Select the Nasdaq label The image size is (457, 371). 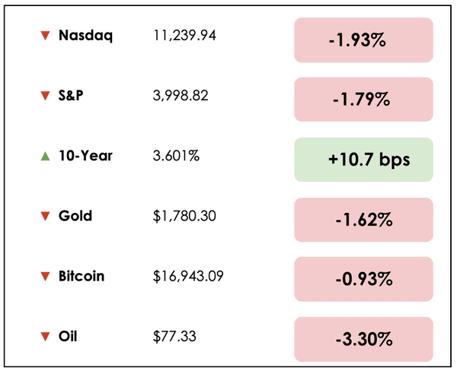(x=85, y=35)
